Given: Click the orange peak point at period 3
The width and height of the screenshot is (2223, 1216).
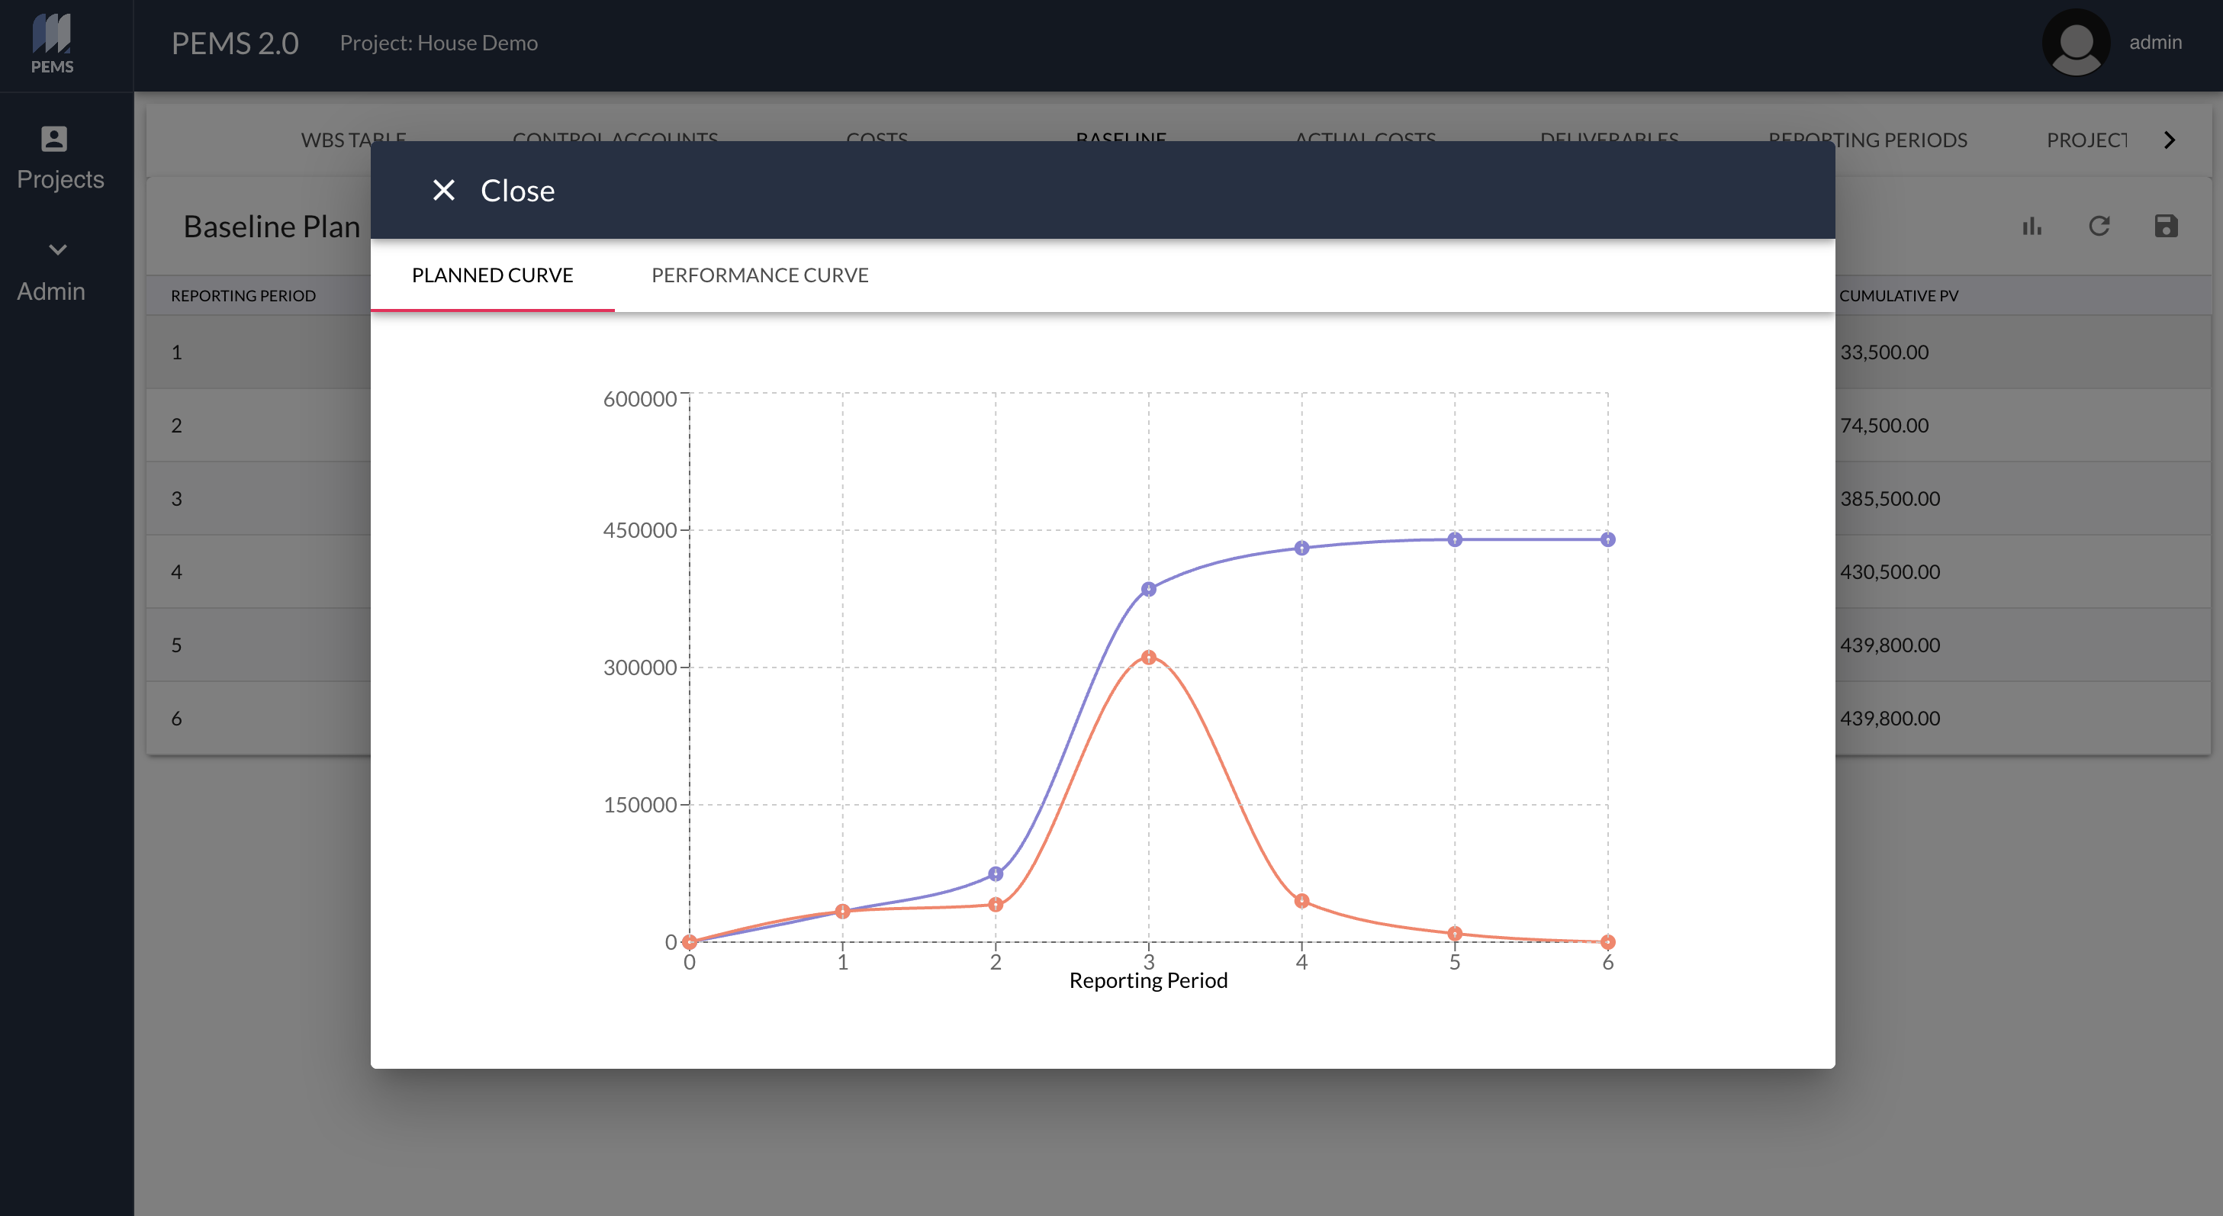Looking at the screenshot, I should [1149, 658].
